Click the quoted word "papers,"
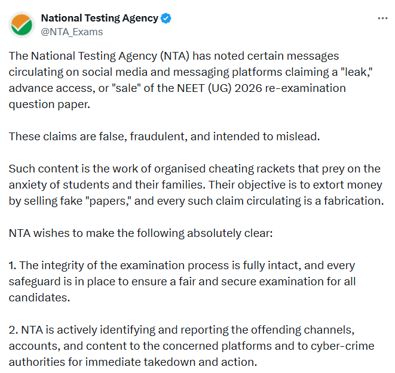The width and height of the screenshot is (395, 373). click(x=111, y=201)
